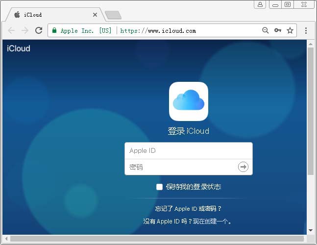This screenshot has height=245, width=317.
Task: Click the iCloud logo text top-left
Action: 19,49
